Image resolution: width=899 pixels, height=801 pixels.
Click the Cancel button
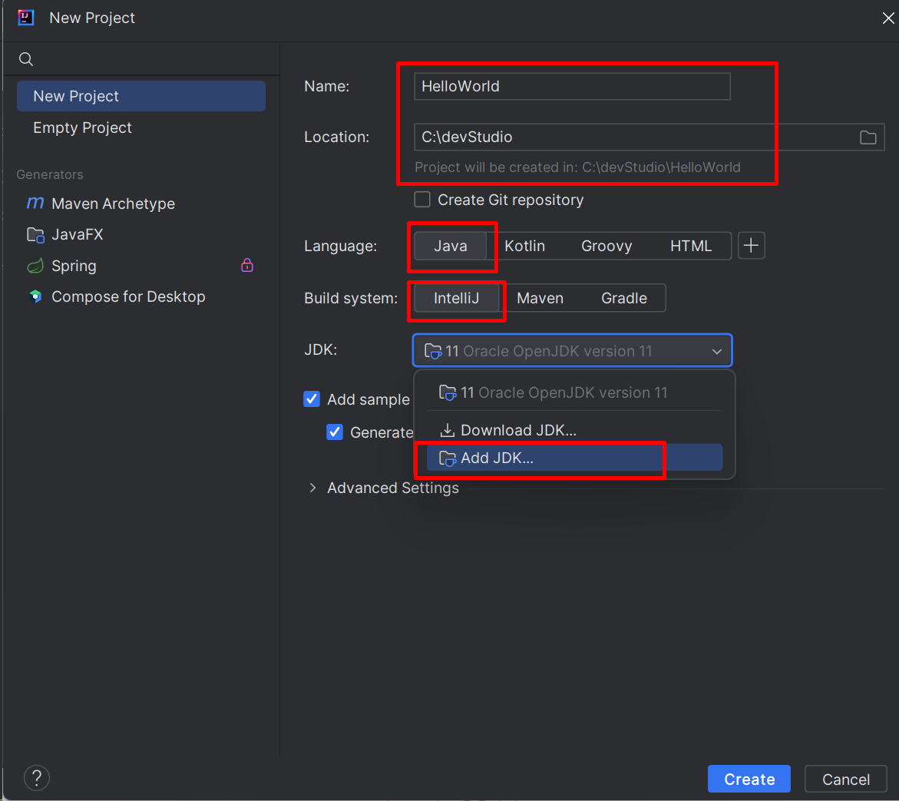click(846, 779)
